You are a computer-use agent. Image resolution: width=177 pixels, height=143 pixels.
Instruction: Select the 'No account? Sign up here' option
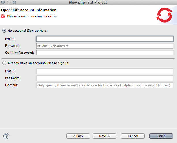click(4, 31)
